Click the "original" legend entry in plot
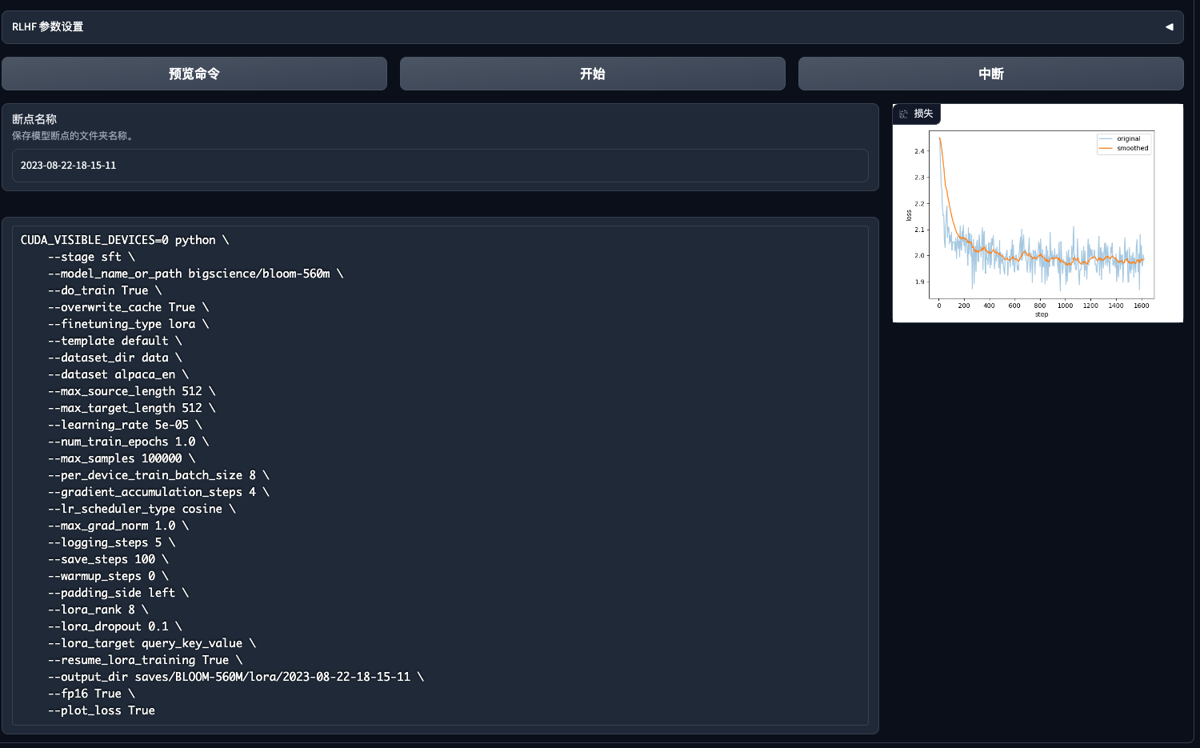The image size is (1200, 748). 1128,138
